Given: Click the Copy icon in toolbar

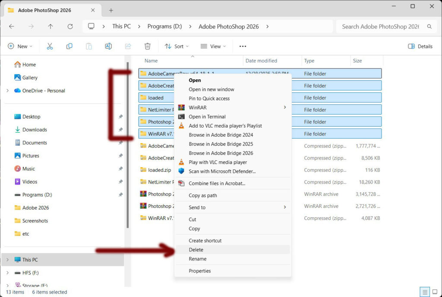Looking at the screenshot, I should (69, 46).
